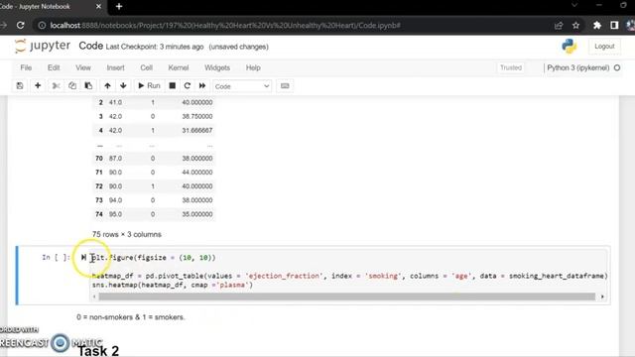Run the selected cell
Viewport: 635px width, 357px height.
149,86
